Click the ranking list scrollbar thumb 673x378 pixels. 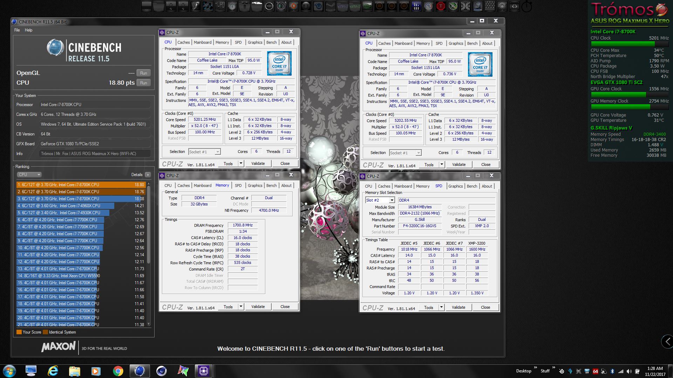149,224
